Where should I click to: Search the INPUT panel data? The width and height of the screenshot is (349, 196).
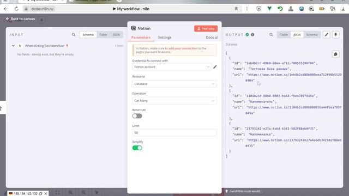tap(74, 35)
